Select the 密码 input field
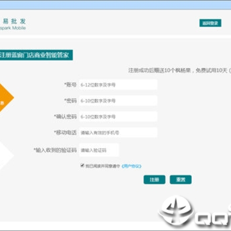Screen dimensions: 231x231 (118, 101)
